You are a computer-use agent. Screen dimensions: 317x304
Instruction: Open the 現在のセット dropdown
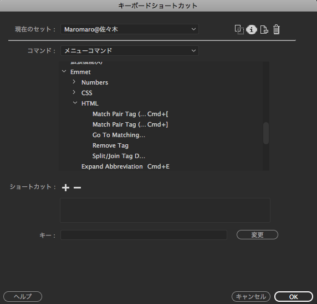click(130, 29)
